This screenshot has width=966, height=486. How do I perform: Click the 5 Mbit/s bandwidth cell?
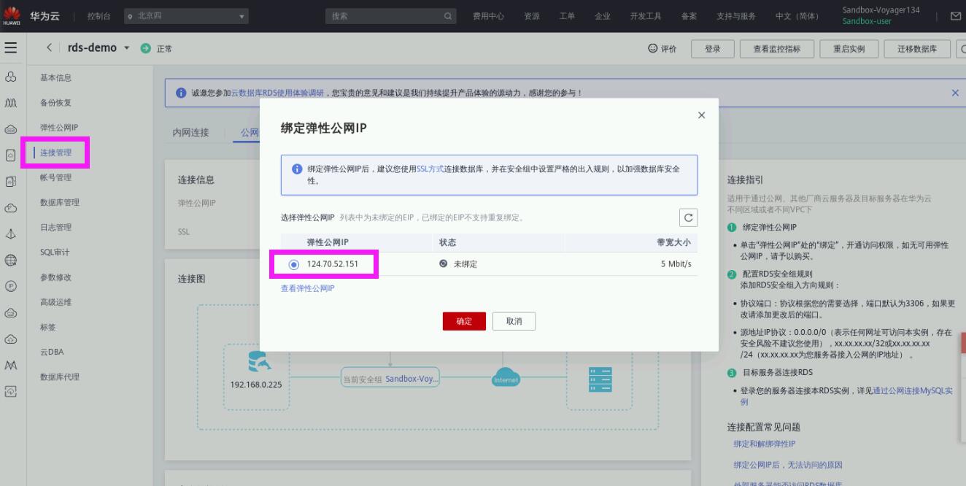click(x=676, y=264)
